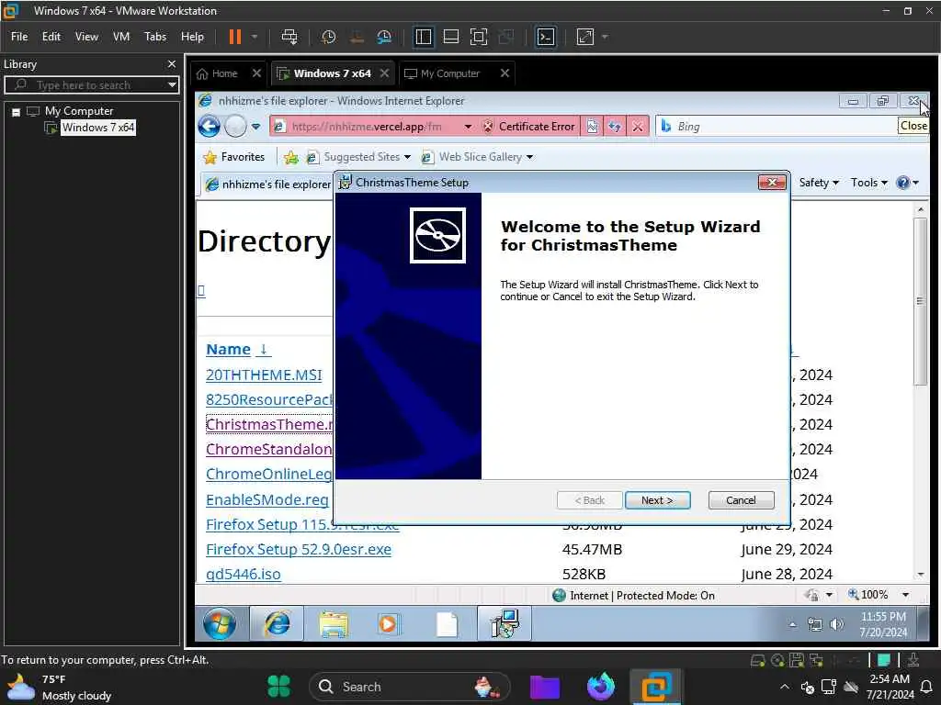The image size is (941, 705).
Task: Open the File menu in VMware
Action: [x=19, y=37]
